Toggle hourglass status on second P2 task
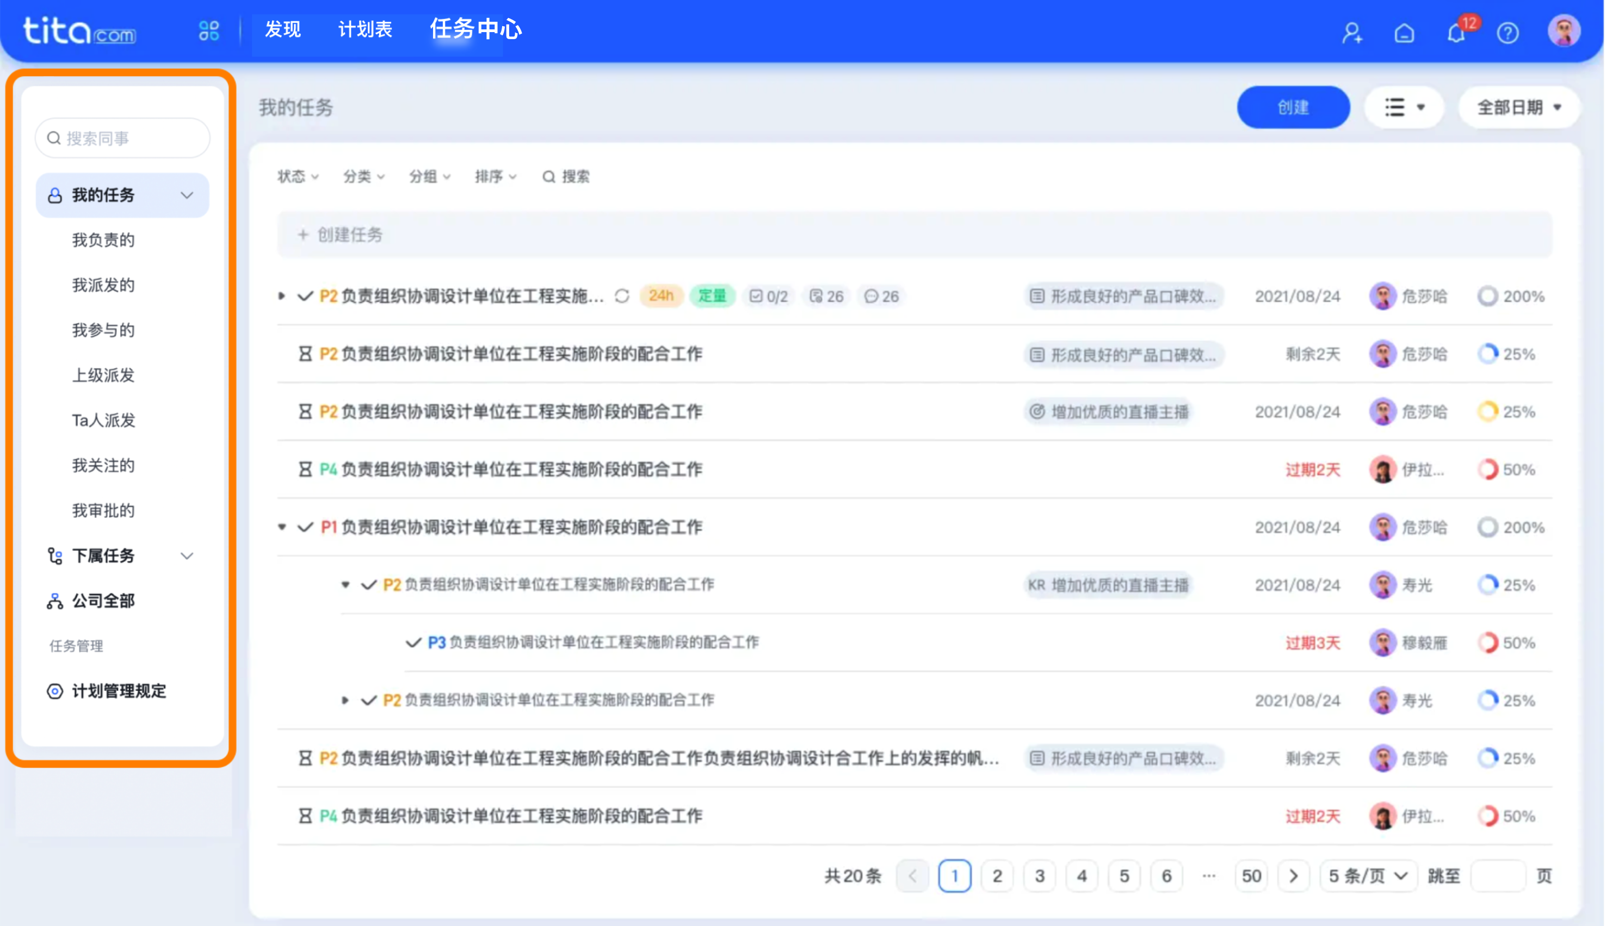This screenshot has width=1606, height=926. 305,354
